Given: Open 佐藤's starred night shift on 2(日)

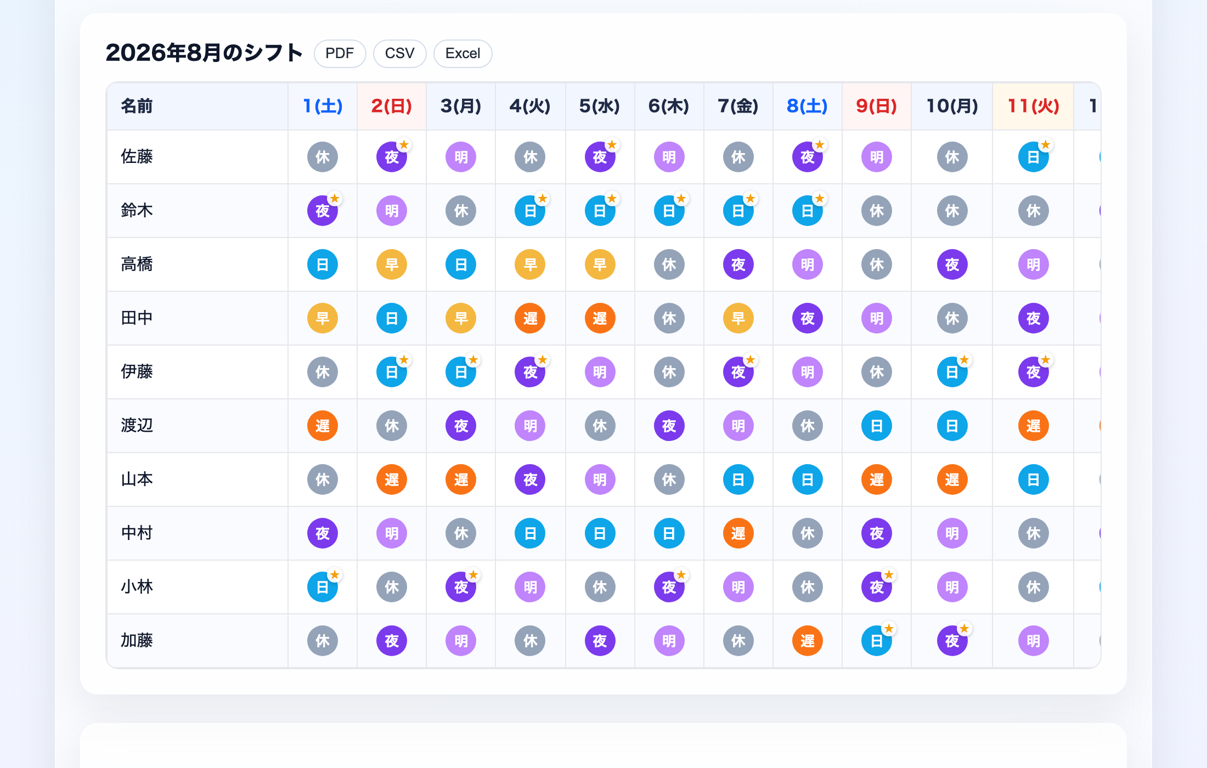Looking at the screenshot, I should tap(392, 157).
